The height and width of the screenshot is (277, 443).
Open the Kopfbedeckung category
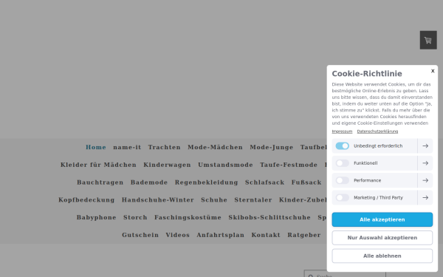point(86,200)
